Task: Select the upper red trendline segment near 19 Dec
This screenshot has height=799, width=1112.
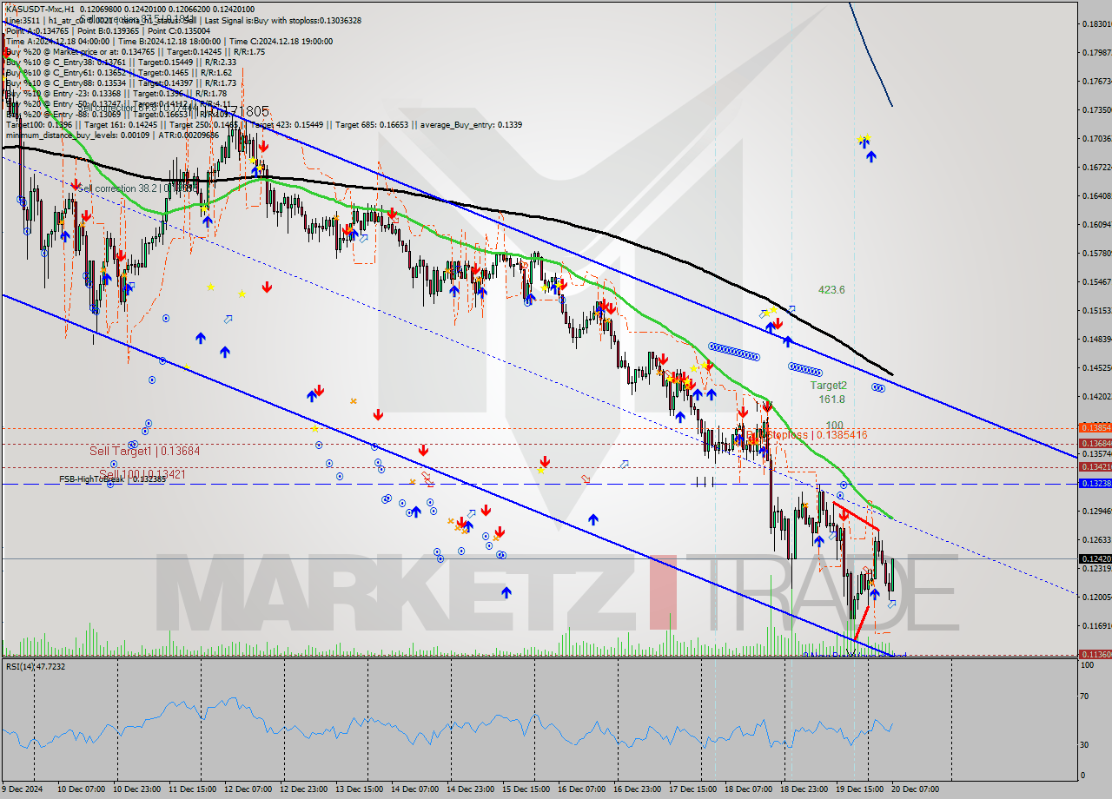Action: coord(856,516)
